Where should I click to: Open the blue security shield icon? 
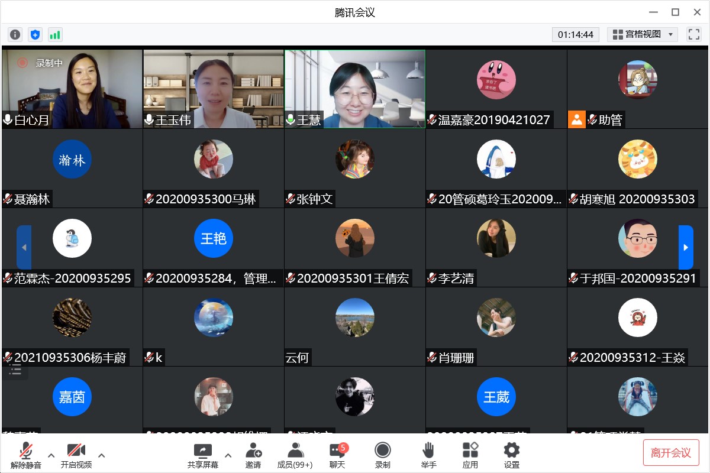pyautogui.click(x=35, y=35)
